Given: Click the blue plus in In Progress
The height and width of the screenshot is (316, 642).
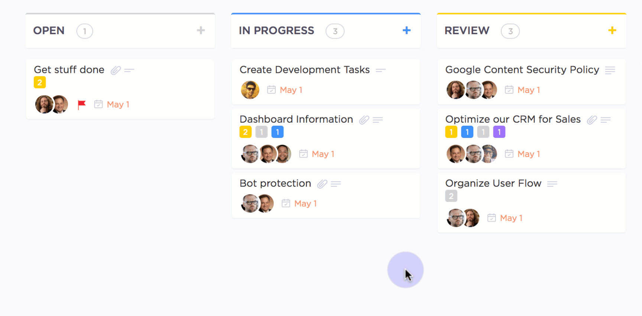Looking at the screenshot, I should pos(406,30).
